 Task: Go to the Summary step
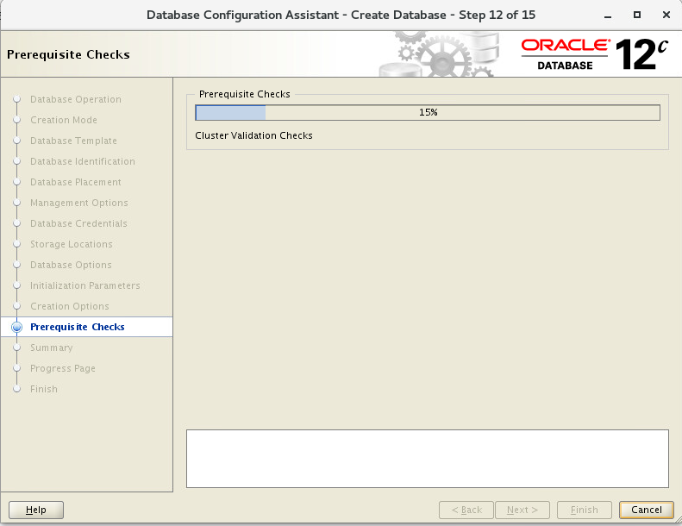(52, 348)
